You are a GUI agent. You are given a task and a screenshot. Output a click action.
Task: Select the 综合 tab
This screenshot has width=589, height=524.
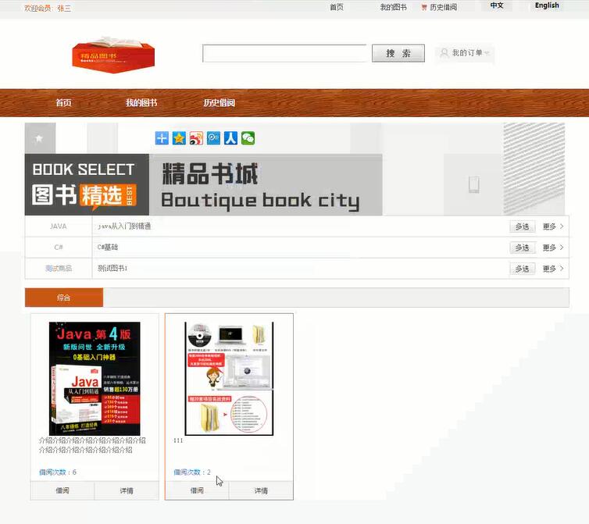[64, 298]
